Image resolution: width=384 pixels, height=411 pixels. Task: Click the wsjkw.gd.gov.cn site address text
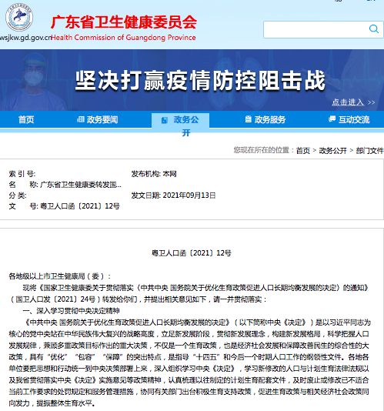[25, 38]
